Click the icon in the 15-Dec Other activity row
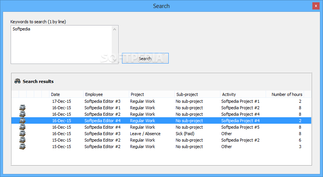Image resolution: width=323 pixels, height=177 pixels. [22, 147]
